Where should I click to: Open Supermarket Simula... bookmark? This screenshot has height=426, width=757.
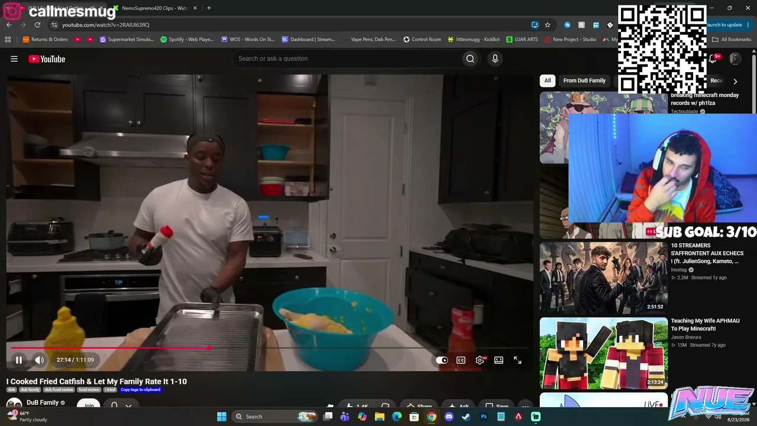127,40
